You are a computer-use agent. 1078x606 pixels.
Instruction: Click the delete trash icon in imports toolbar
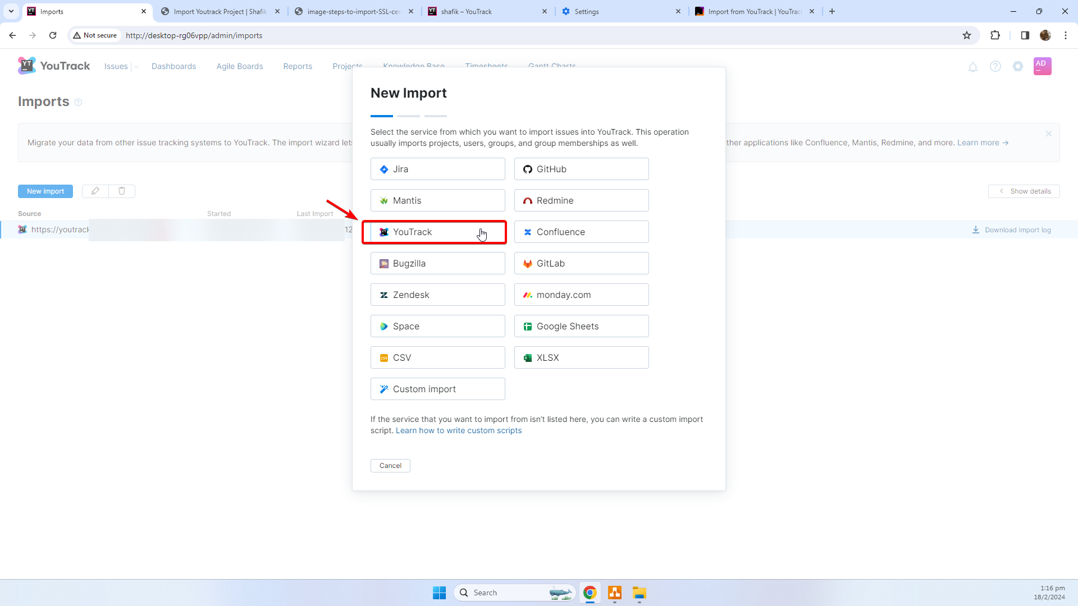tap(122, 191)
